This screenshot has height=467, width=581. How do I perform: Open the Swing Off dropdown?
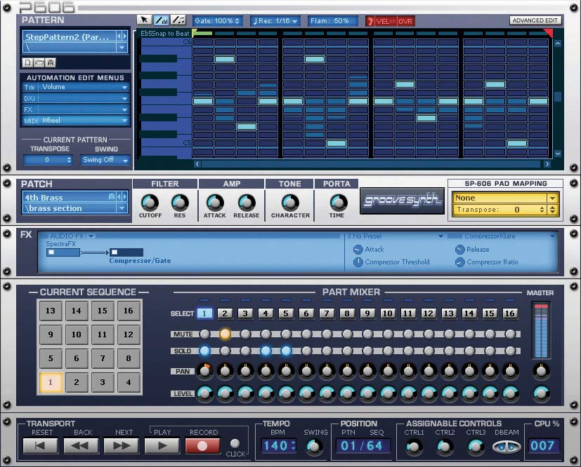pos(105,160)
